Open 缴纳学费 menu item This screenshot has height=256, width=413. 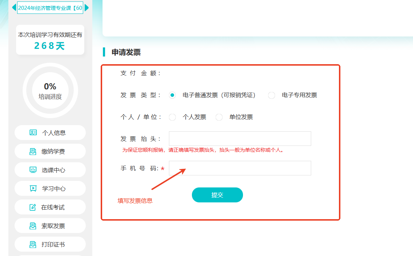pyautogui.click(x=50, y=151)
